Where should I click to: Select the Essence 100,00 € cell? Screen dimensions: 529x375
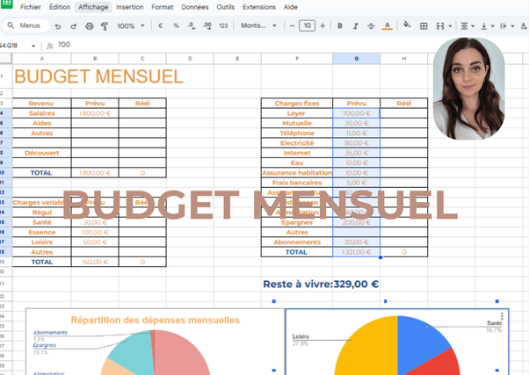(95, 232)
